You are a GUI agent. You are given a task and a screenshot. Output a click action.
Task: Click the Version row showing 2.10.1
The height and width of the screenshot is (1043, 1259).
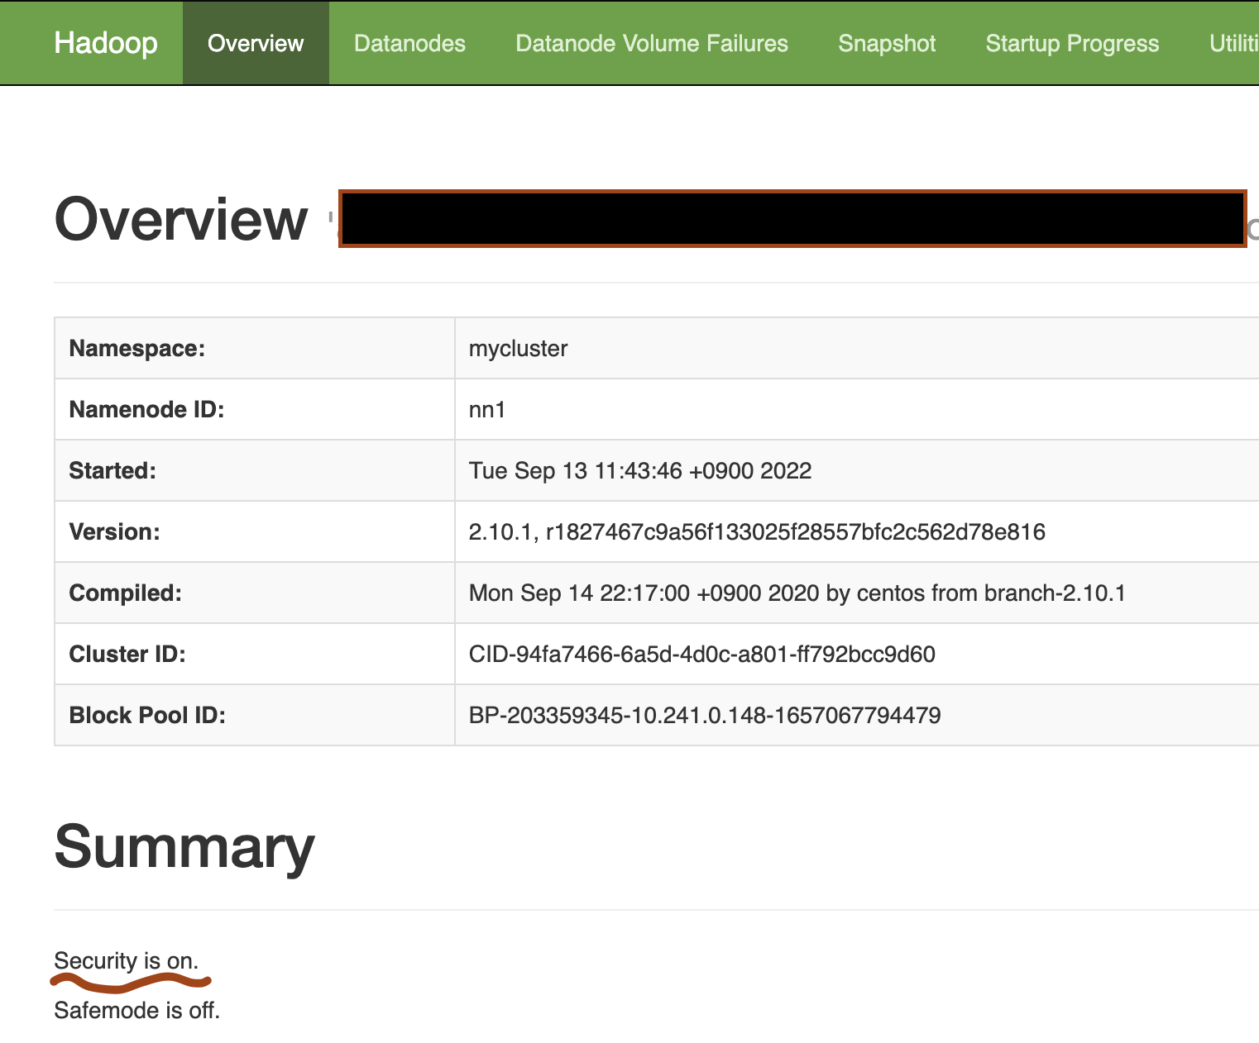point(757,531)
